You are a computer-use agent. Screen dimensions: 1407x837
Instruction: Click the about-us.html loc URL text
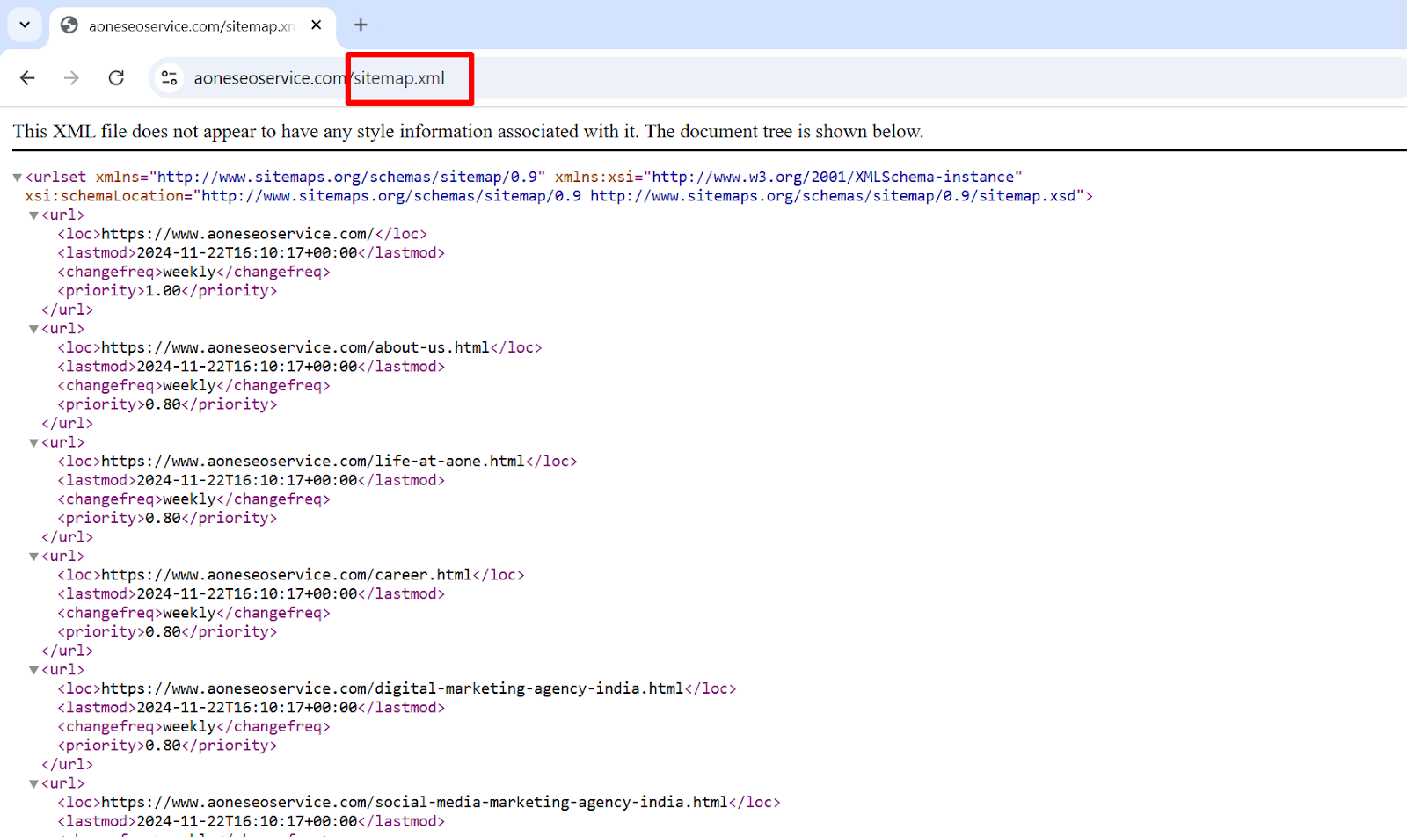[x=295, y=348]
